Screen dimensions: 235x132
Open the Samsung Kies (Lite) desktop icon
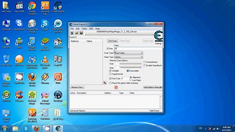point(32,115)
